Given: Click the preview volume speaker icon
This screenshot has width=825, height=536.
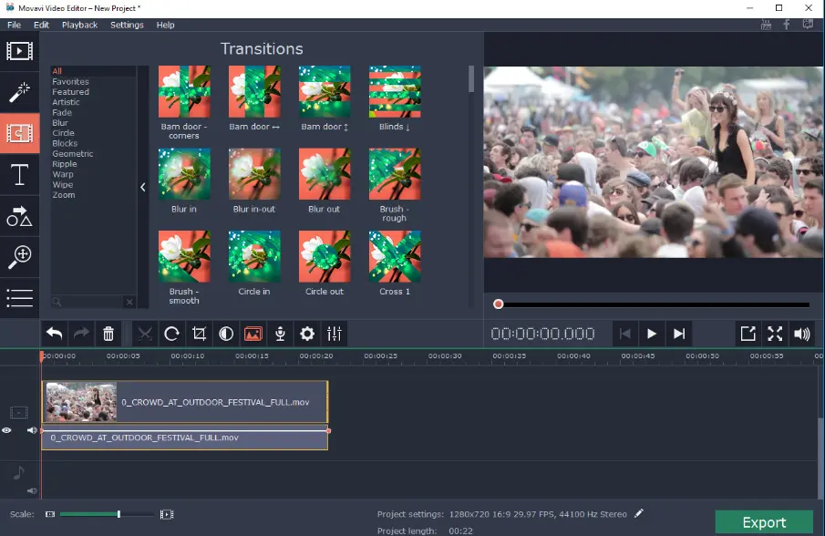Looking at the screenshot, I should pos(802,334).
